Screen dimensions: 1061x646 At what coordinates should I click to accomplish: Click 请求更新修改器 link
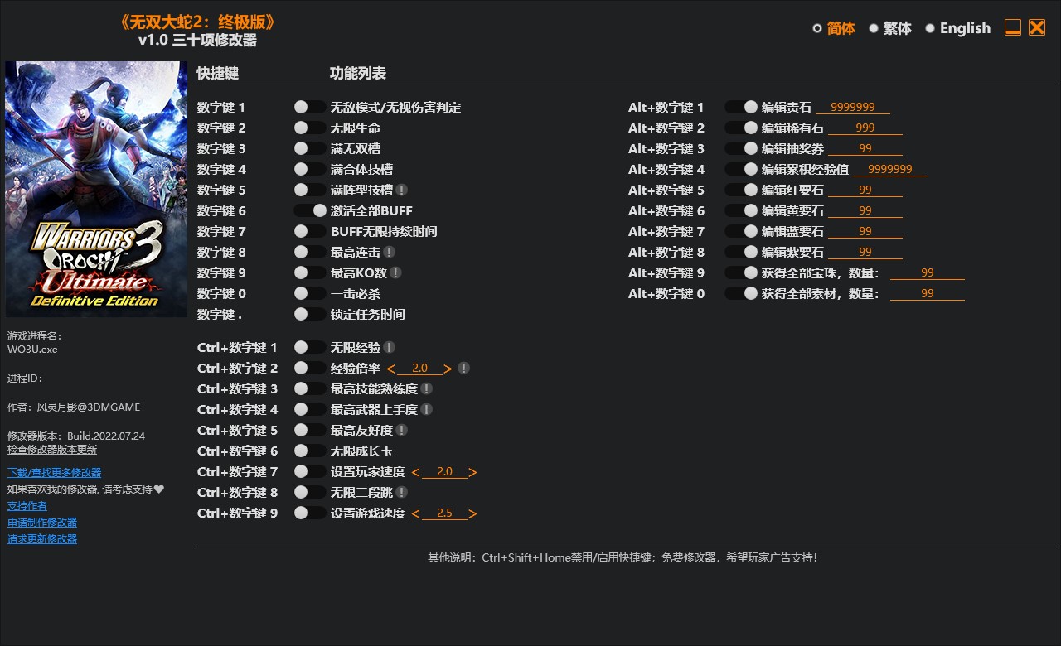[x=42, y=539]
